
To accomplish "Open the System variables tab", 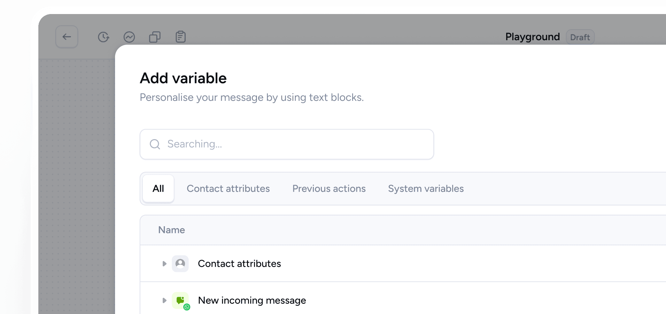I will [x=426, y=189].
